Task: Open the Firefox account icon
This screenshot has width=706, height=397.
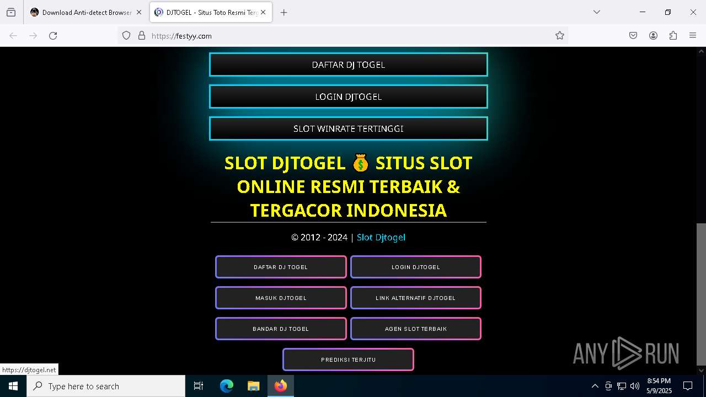Action: tap(653, 36)
